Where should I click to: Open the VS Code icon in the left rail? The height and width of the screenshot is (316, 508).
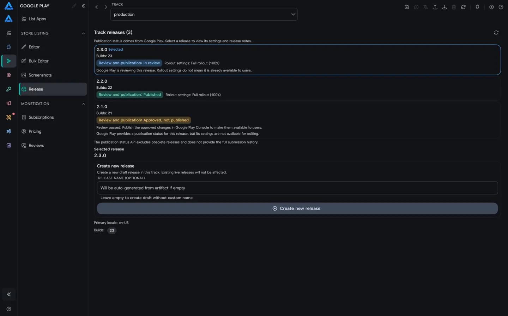[9, 131]
